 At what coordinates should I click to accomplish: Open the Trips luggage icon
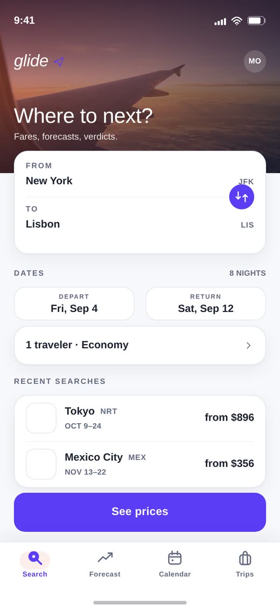(x=244, y=558)
